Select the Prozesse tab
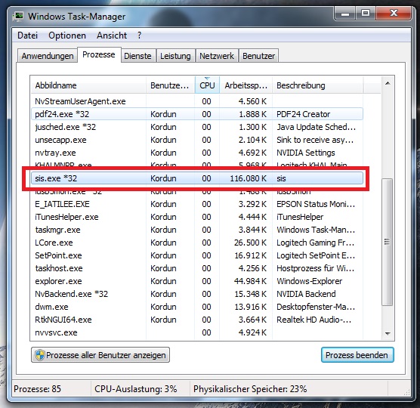The height and width of the screenshot is (408, 420). click(99, 54)
